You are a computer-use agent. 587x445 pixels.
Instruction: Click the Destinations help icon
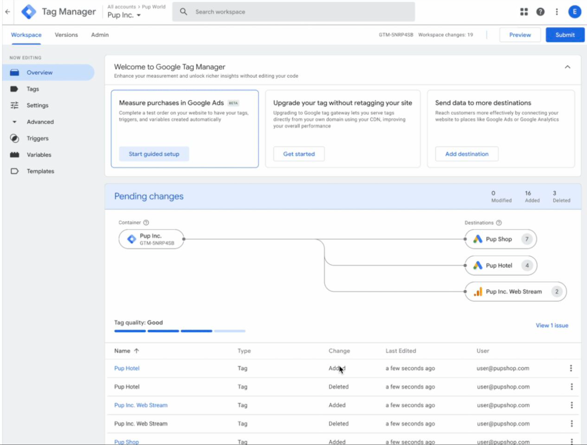[x=499, y=223]
